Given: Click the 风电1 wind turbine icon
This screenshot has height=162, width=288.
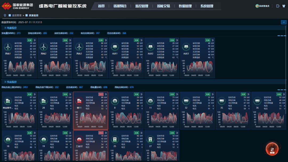Looking at the screenshot, I should coord(8,47).
